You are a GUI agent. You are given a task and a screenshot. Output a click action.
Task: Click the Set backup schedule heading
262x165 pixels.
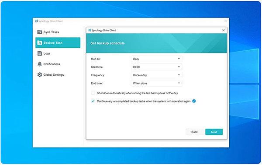pos(107,43)
